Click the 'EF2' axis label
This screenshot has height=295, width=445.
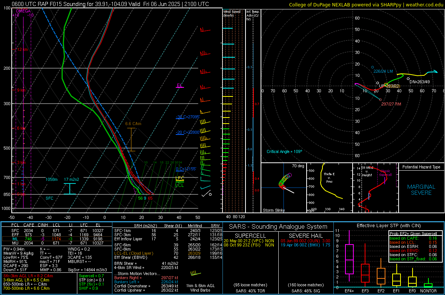(381, 291)
